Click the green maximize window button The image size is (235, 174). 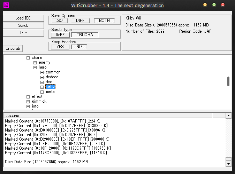[214, 5]
